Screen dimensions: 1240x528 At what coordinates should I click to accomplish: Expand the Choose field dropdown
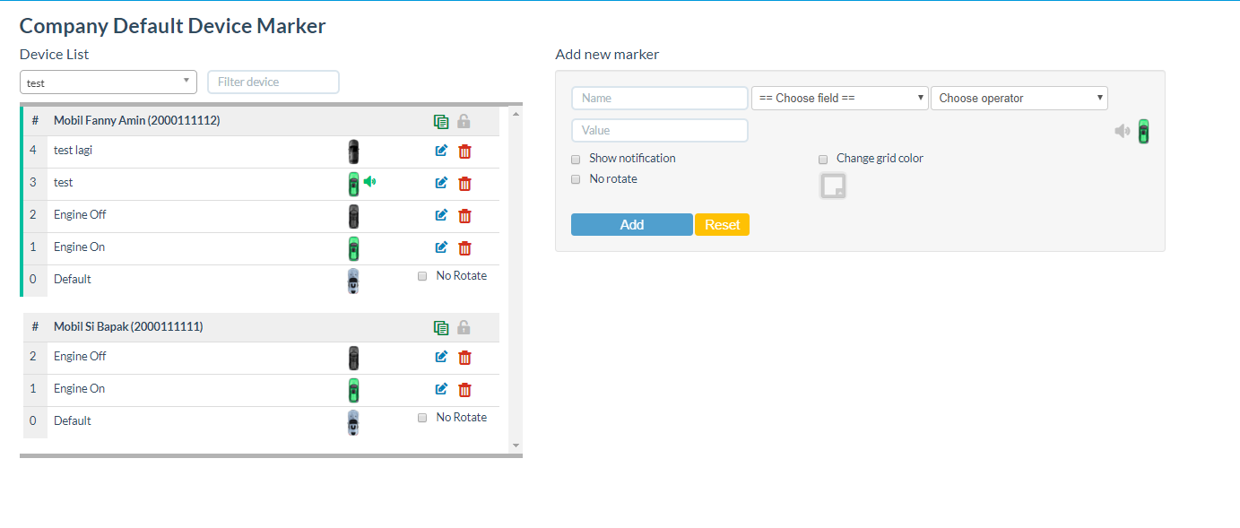click(839, 99)
